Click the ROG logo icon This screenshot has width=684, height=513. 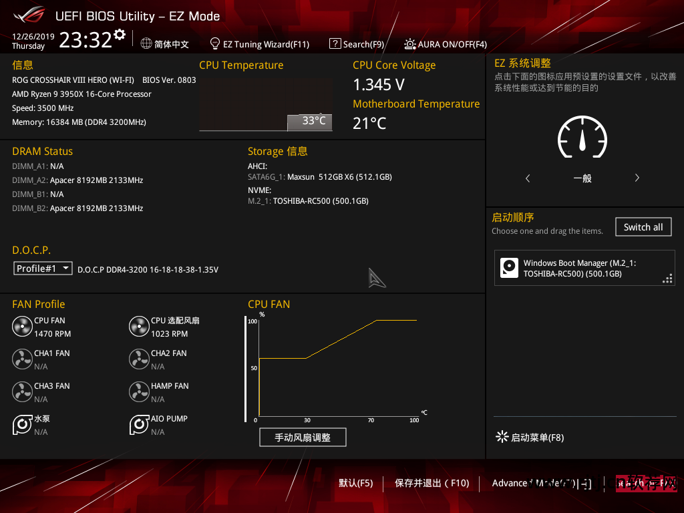pyautogui.click(x=29, y=16)
